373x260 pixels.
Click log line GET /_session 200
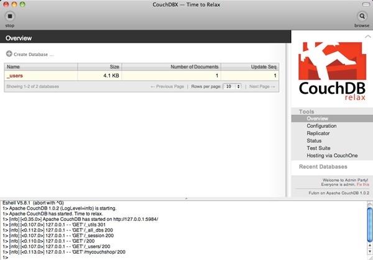(x=58, y=236)
